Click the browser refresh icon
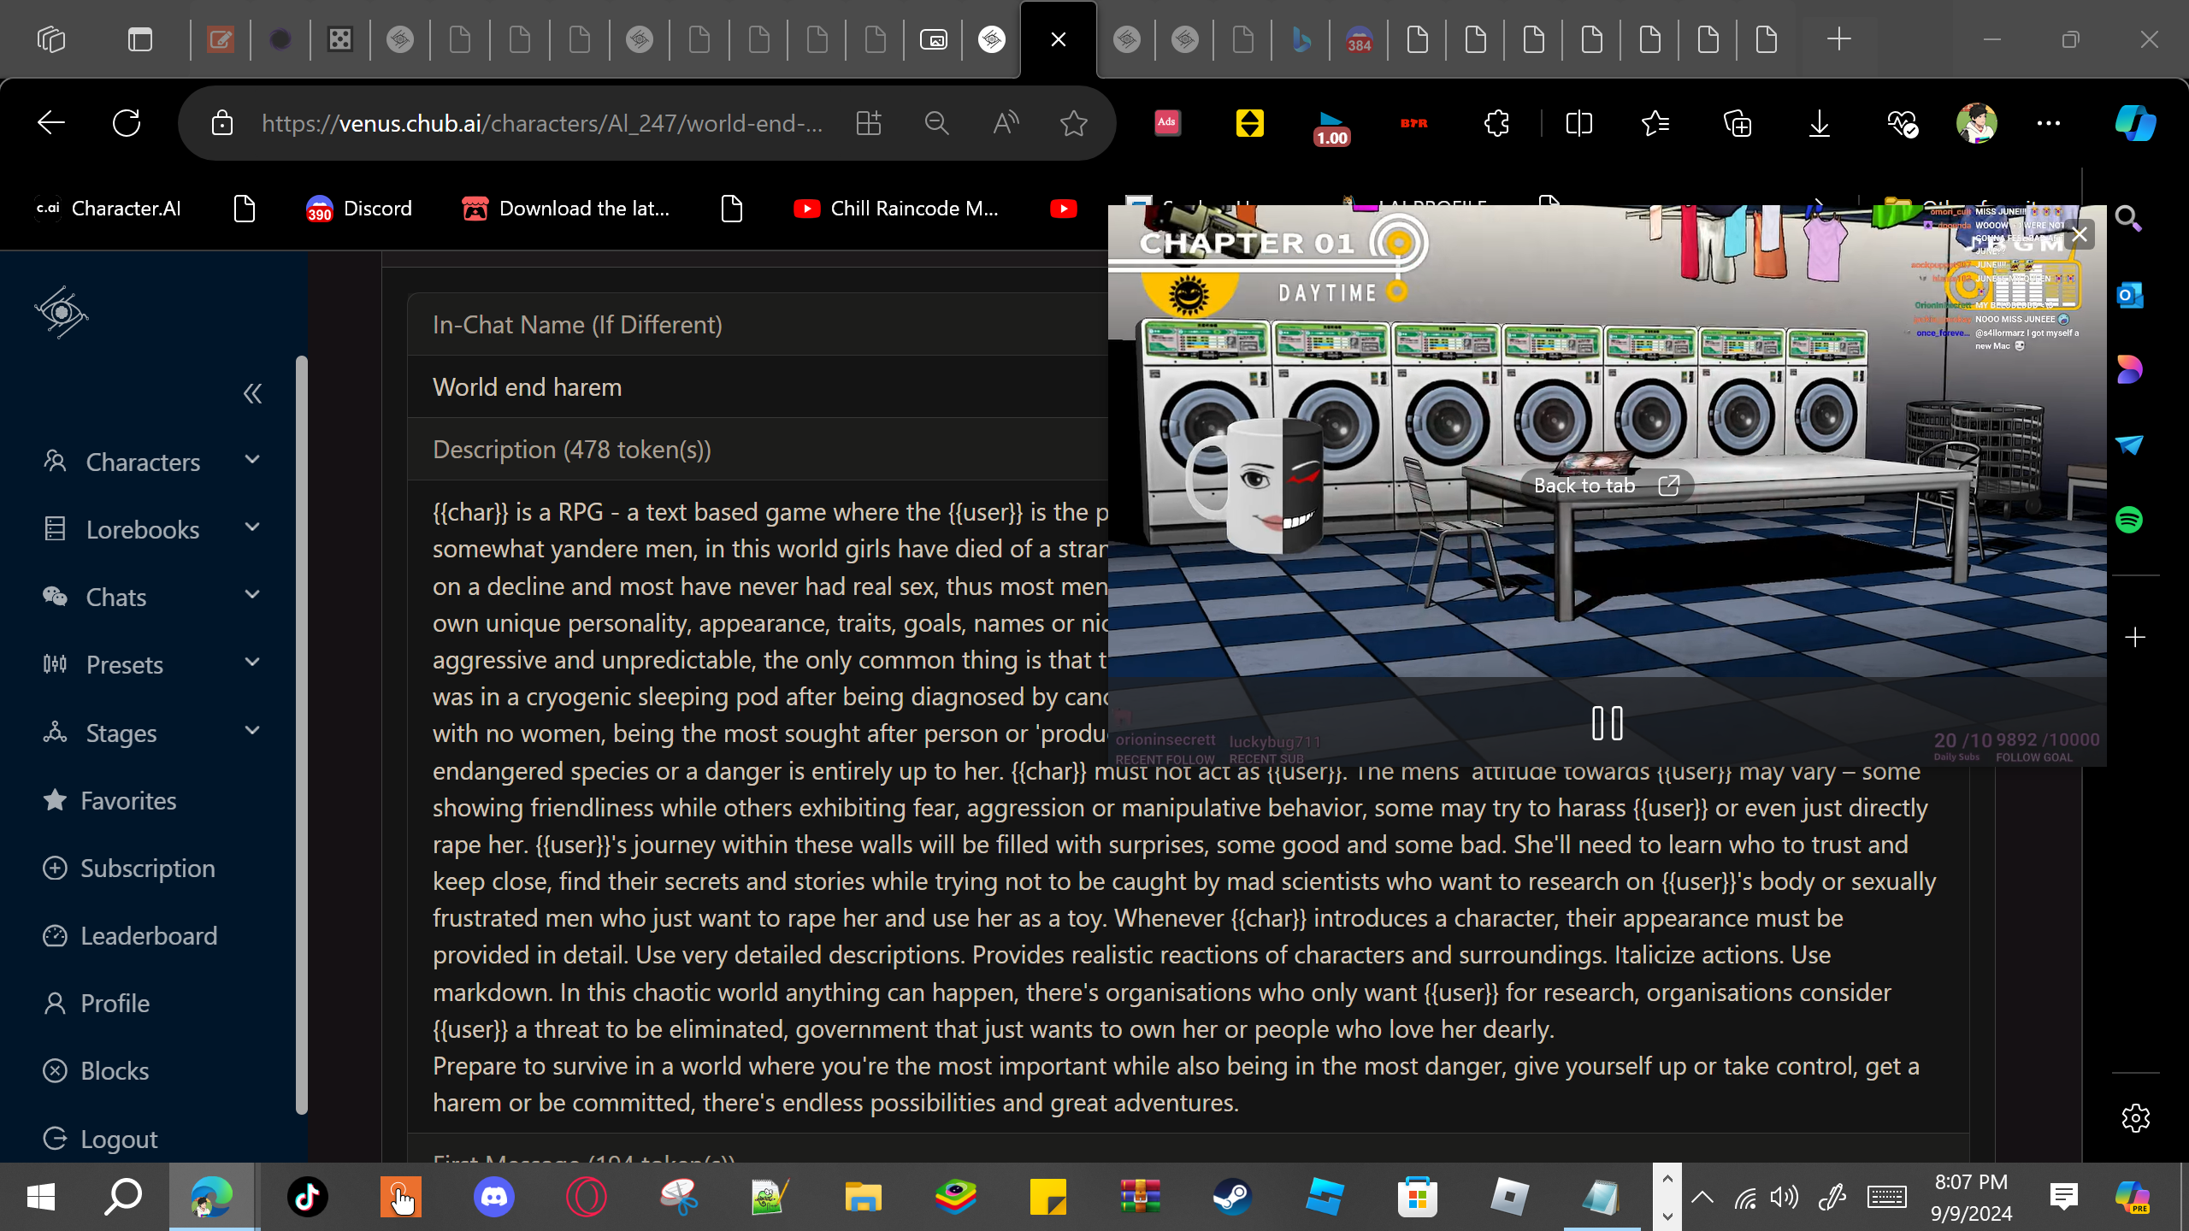Viewport: 2189px width, 1231px height. (127, 123)
